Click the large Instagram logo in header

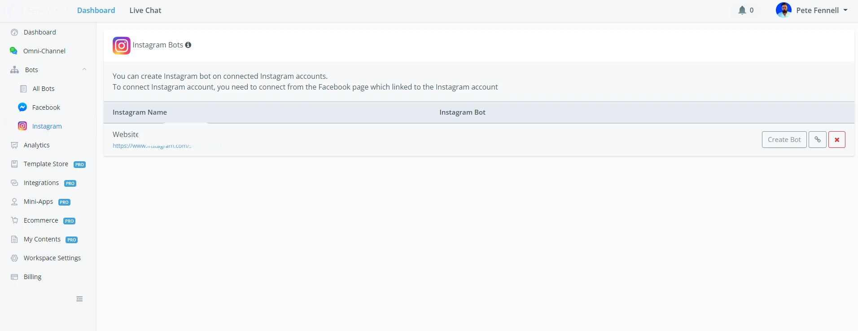click(121, 46)
